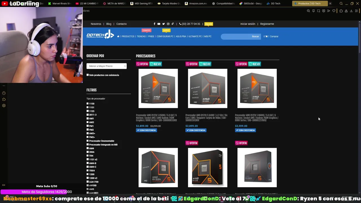Check the AM4 socket filter
The image size is (361, 203).
pyautogui.click(x=87, y=148)
